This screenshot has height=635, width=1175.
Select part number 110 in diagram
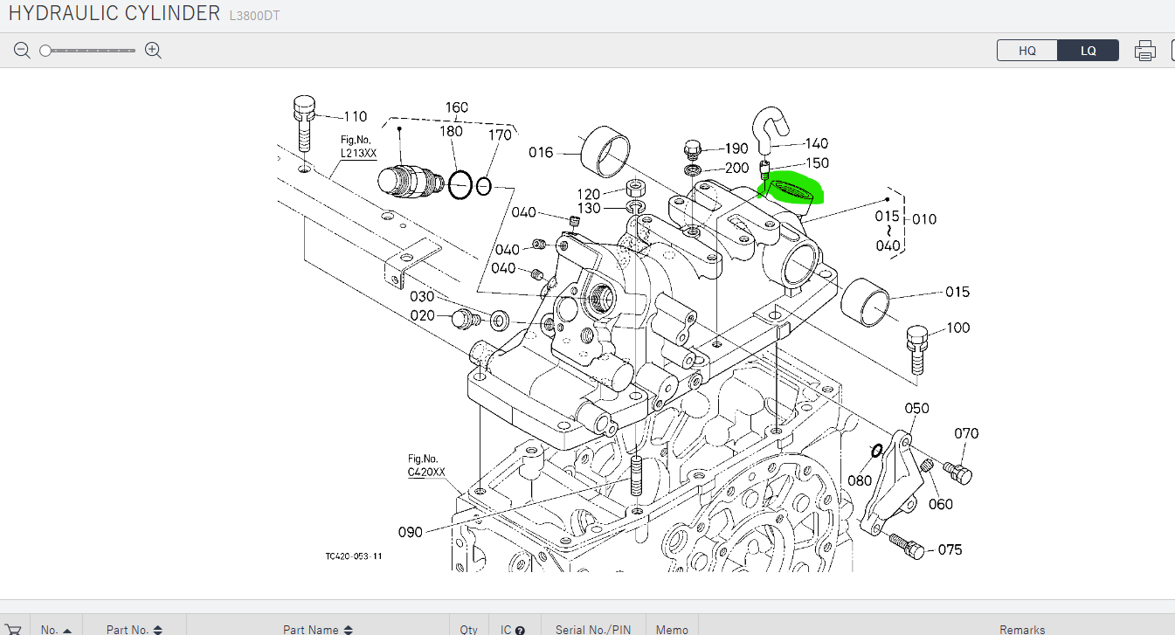coord(355,116)
